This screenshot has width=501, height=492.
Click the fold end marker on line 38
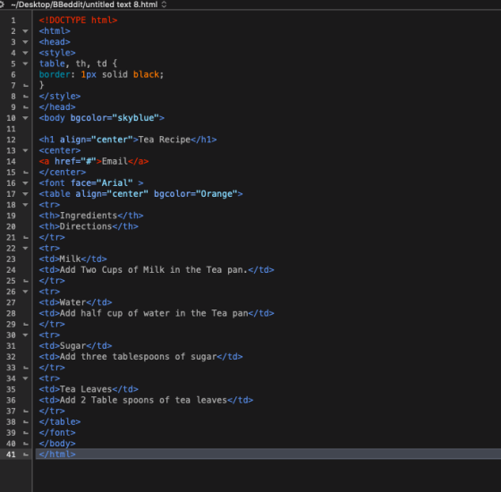26,422
